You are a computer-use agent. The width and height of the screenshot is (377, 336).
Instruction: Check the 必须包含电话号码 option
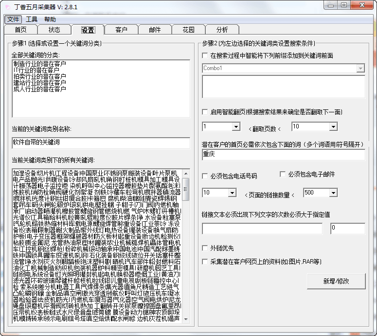[x=205, y=176]
